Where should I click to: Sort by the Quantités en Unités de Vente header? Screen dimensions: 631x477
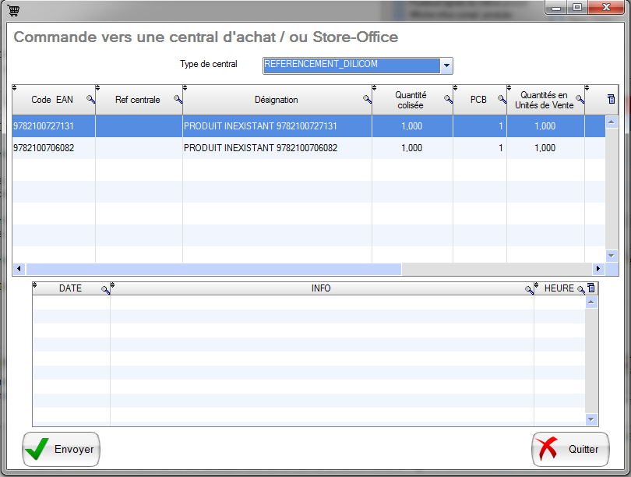point(545,100)
